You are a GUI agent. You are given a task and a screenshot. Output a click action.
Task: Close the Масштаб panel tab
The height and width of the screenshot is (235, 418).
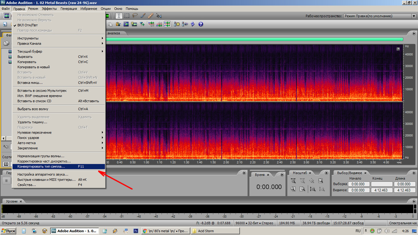pos(310,173)
